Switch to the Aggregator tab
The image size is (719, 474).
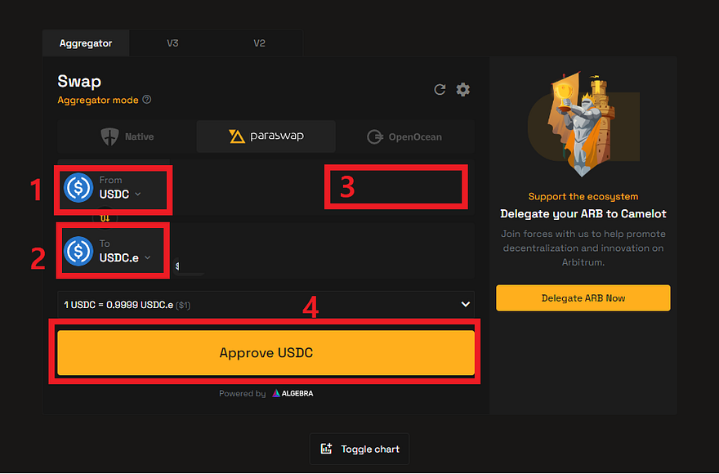pyautogui.click(x=86, y=43)
